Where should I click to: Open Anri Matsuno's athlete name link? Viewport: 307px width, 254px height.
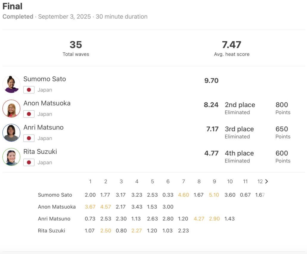(x=44, y=127)
